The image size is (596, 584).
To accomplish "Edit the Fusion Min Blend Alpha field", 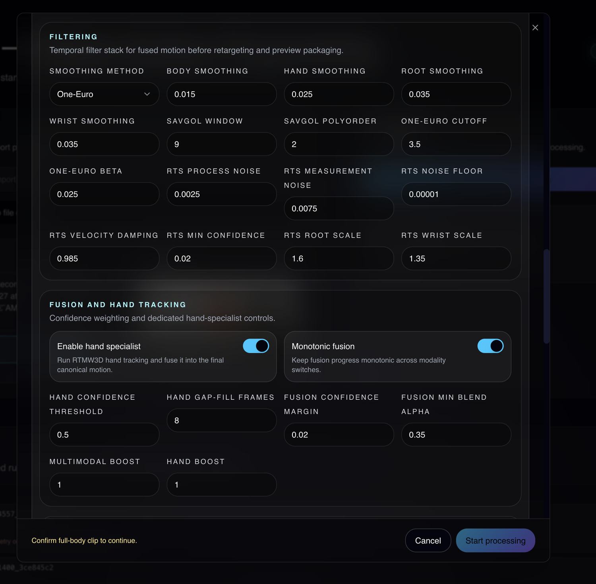I will [x=456, y=435].
